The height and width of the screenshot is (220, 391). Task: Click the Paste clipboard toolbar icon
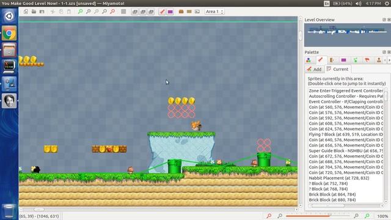tap(69, 12)
